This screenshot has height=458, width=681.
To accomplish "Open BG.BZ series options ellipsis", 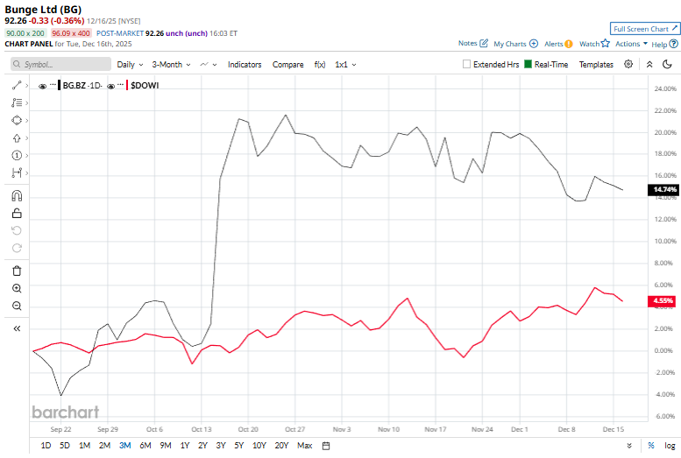I will tap(53, 84).
